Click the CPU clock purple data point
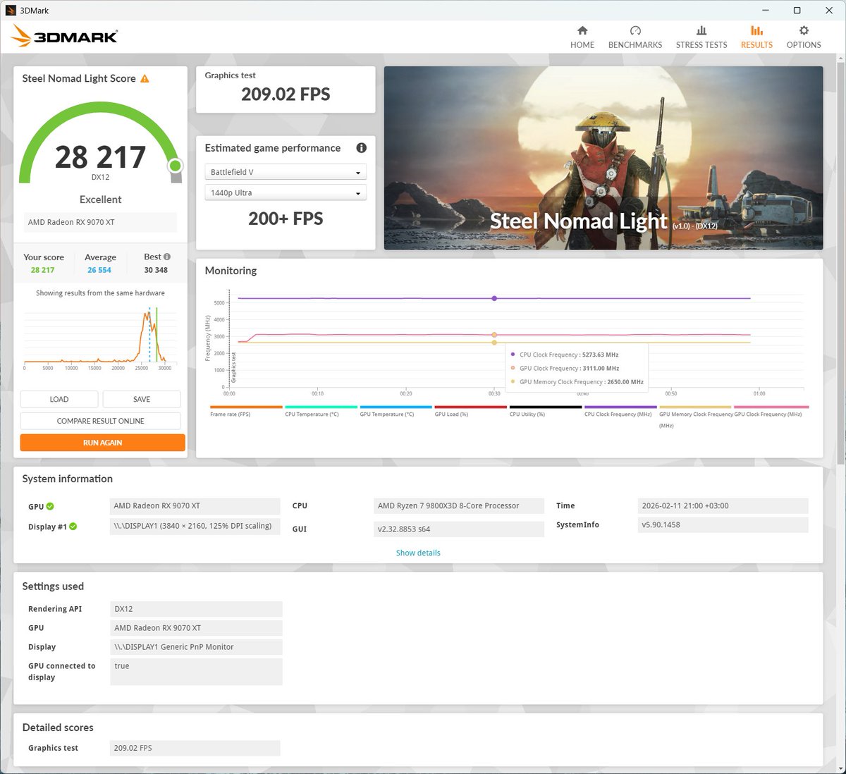Viewport: 846px width, 774px height. pyautogui.click(x=494, y=298)
